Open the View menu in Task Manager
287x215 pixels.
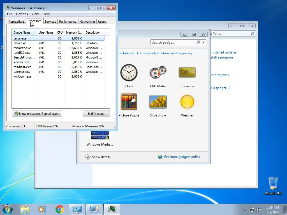(35, 14)
